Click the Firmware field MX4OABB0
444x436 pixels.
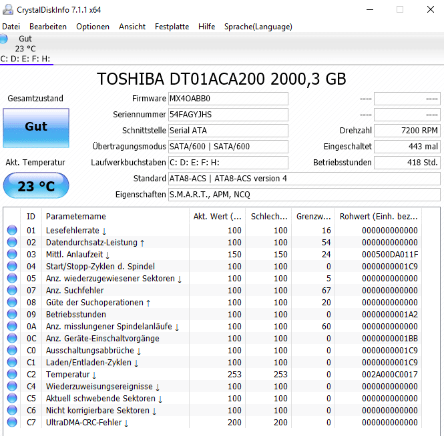click(228, 99)
